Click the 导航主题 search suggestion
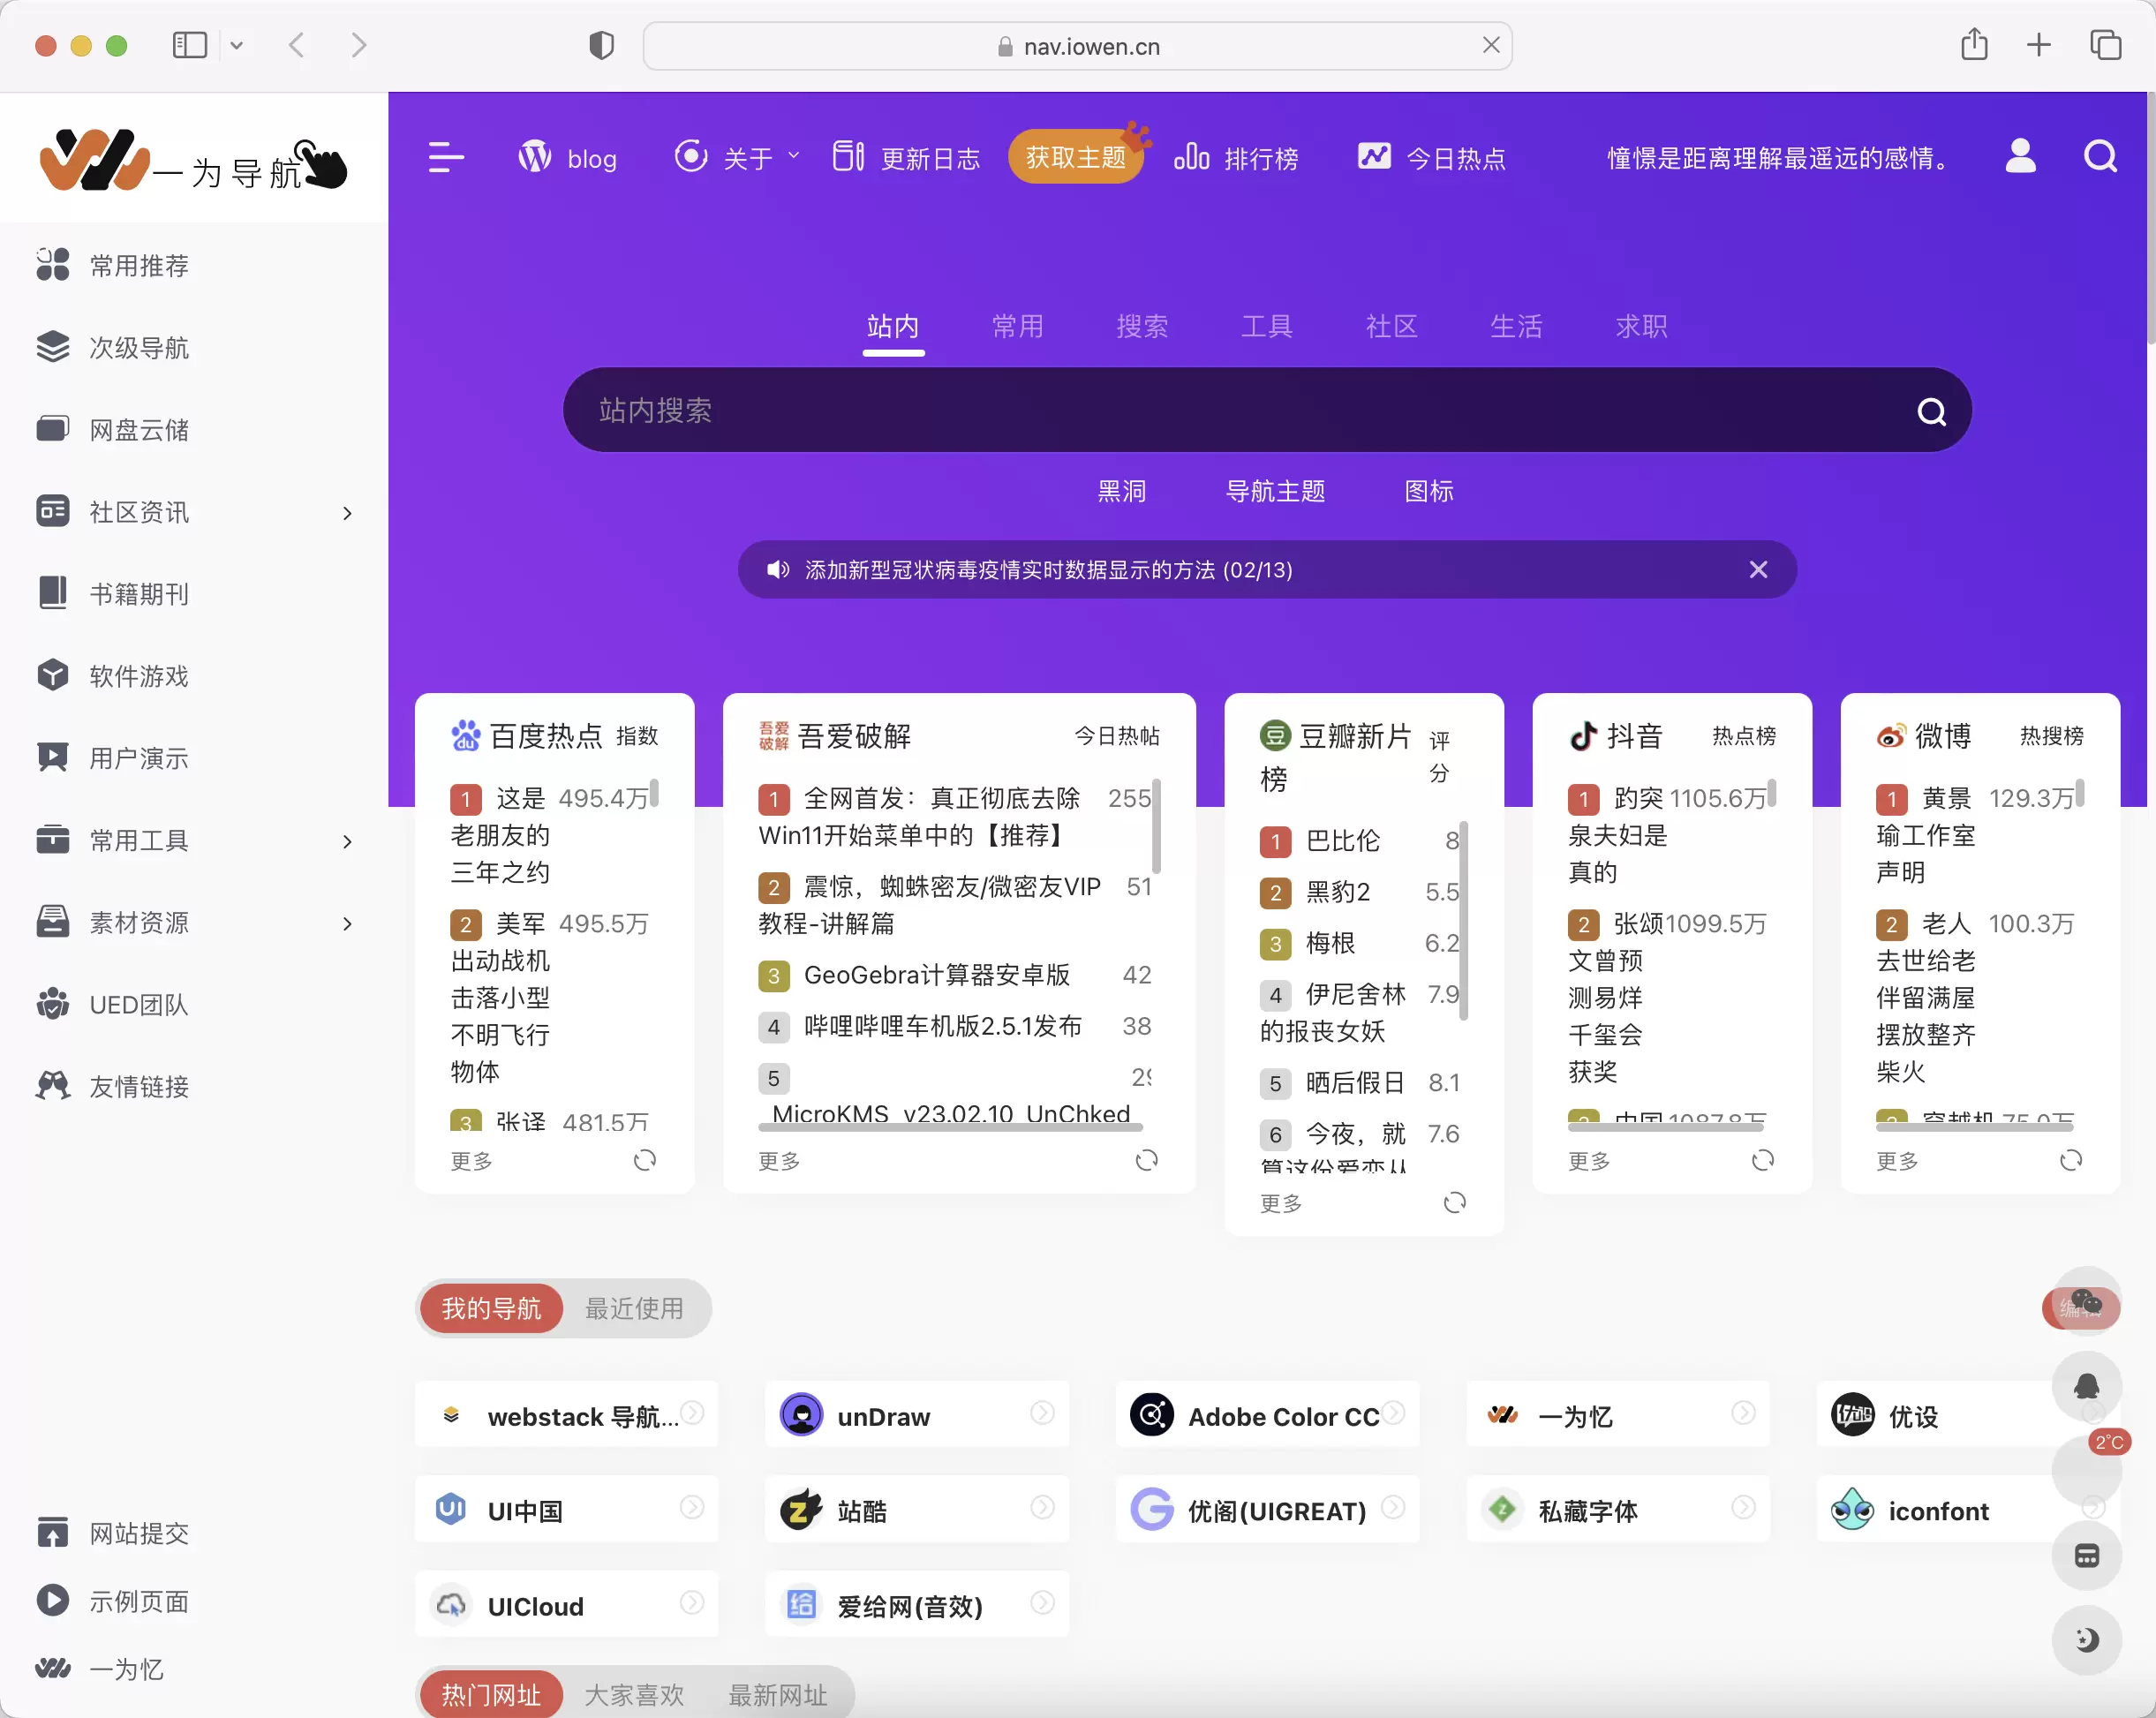This screenshot has height=1718, width=2156. point(1275,491)
